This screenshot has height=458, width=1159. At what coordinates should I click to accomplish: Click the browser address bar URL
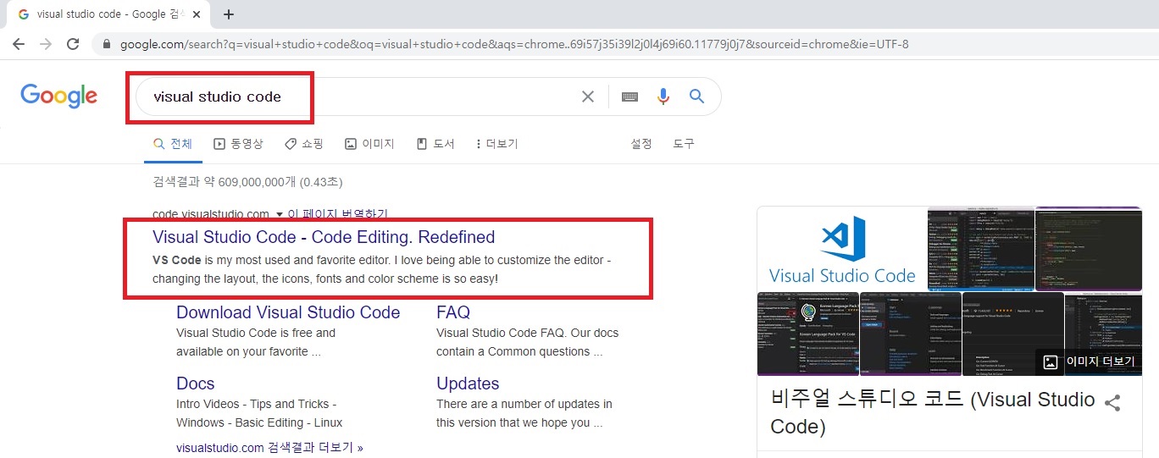514,44
